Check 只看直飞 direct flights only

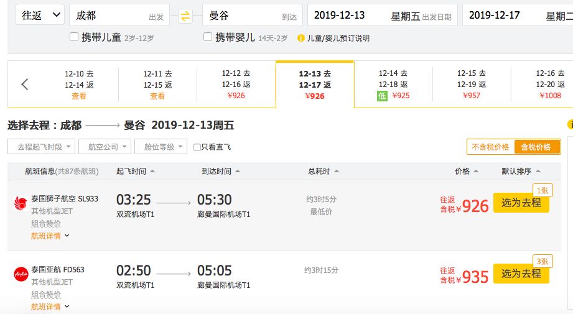pos(197,147)
